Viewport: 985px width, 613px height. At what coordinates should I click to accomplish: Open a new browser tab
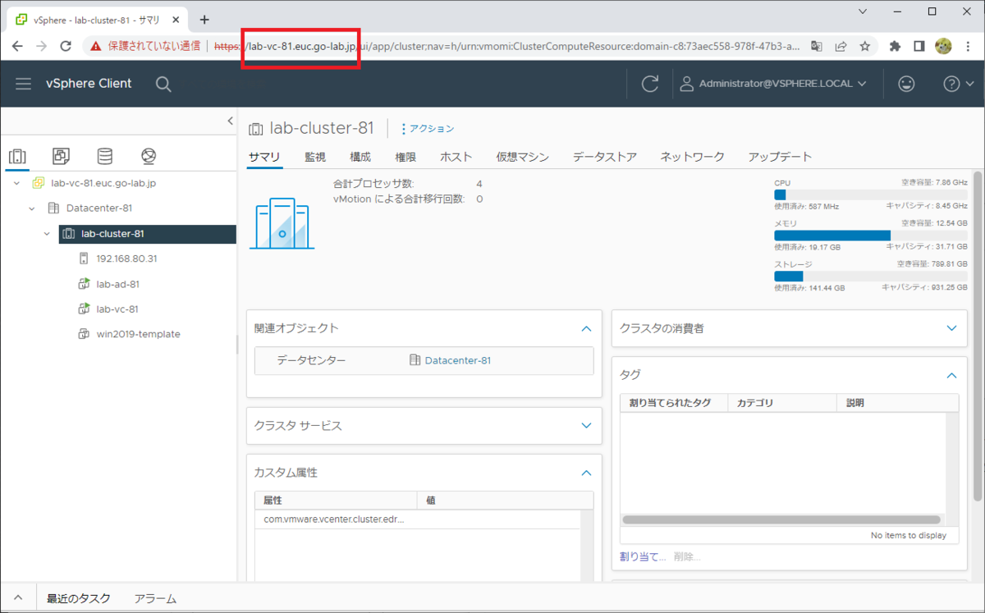tap(204, 20)
